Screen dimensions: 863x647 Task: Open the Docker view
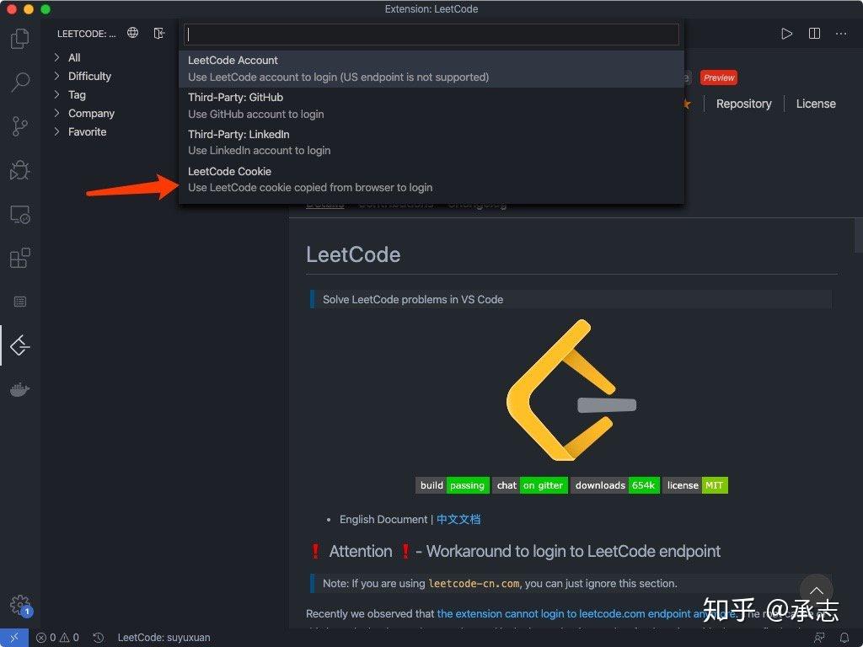click(x=19, y=388)
